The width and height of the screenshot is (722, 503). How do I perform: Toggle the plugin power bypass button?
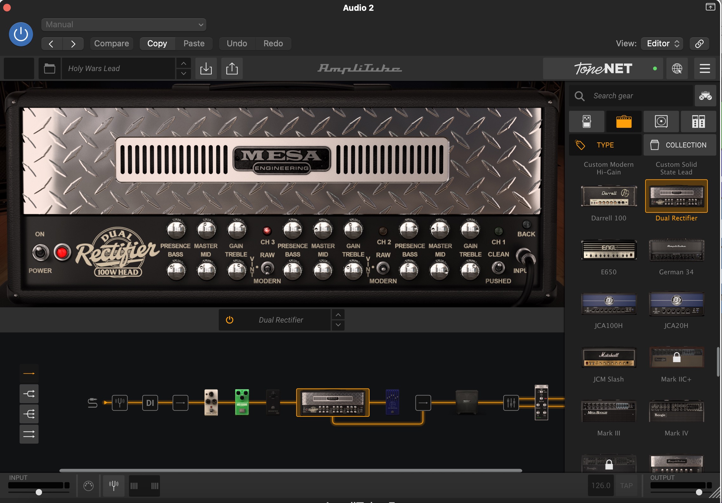21,34
